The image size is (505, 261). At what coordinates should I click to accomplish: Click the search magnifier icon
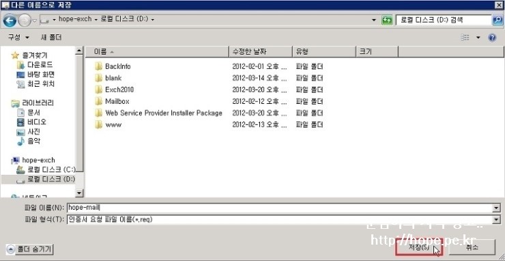pyautogui.click(x=497, y=20)
